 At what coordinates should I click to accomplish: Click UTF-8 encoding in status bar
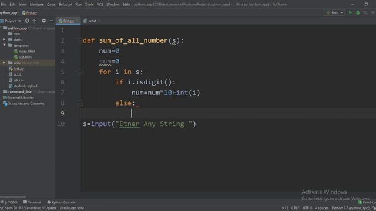click(x=307, y=208)
